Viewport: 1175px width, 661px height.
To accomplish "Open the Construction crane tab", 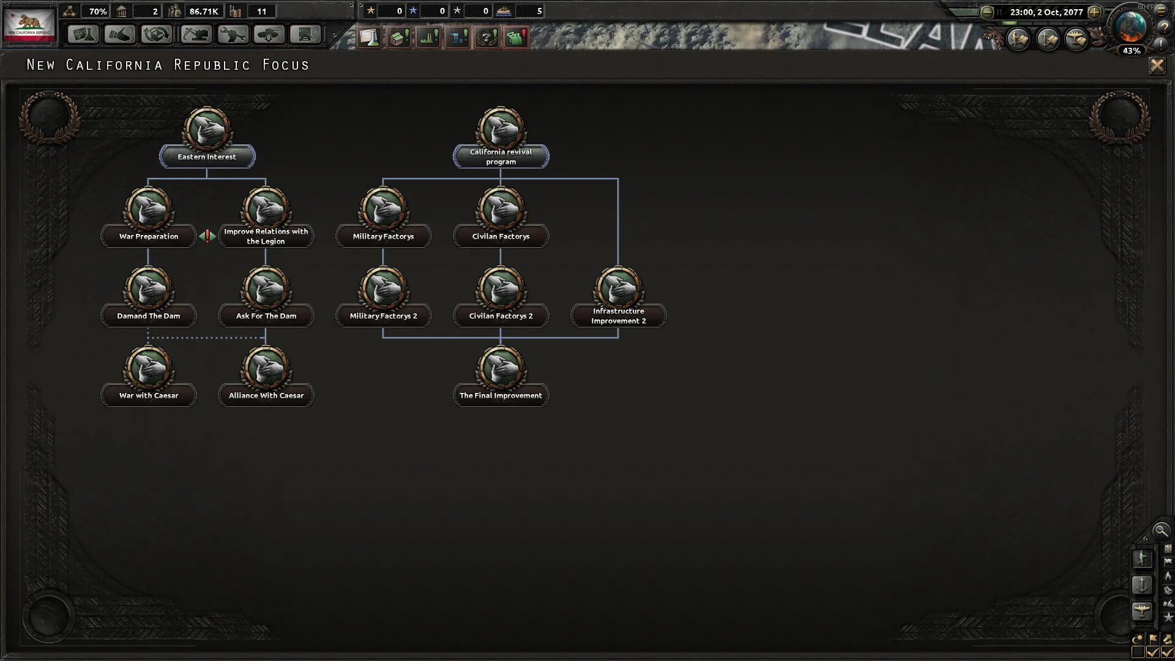I will 195,34.
